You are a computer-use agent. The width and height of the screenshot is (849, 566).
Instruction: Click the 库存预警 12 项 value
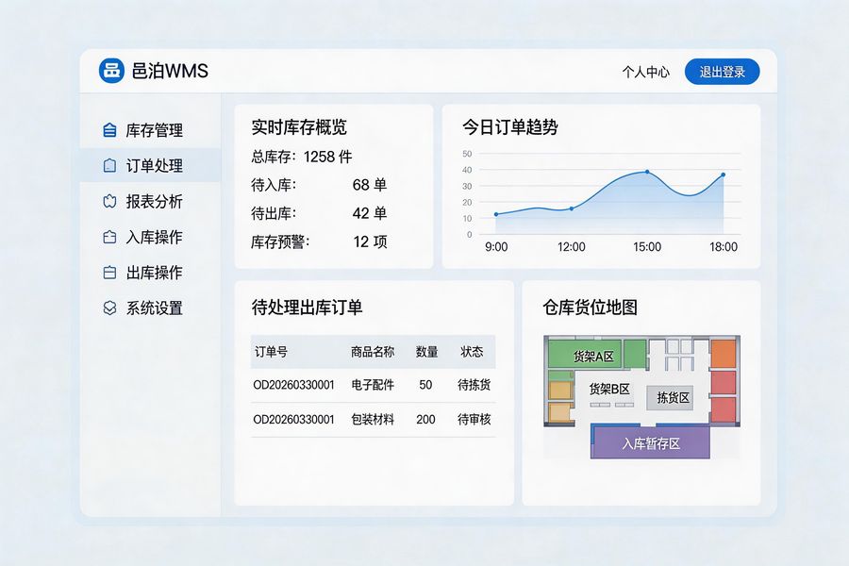click(371, 241)
